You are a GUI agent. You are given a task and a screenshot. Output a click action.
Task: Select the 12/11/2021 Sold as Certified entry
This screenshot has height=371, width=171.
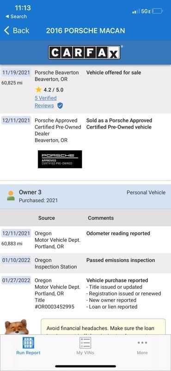click(x=85, y=147)
